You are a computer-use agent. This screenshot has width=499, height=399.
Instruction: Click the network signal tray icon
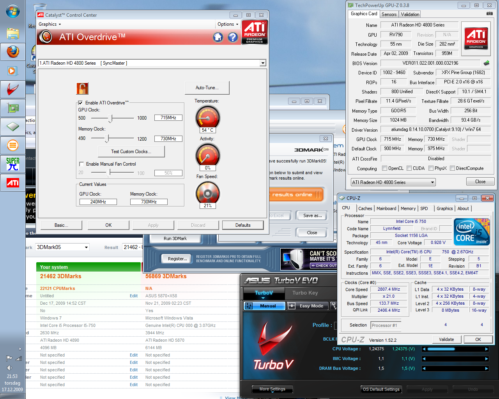[18, 358]
